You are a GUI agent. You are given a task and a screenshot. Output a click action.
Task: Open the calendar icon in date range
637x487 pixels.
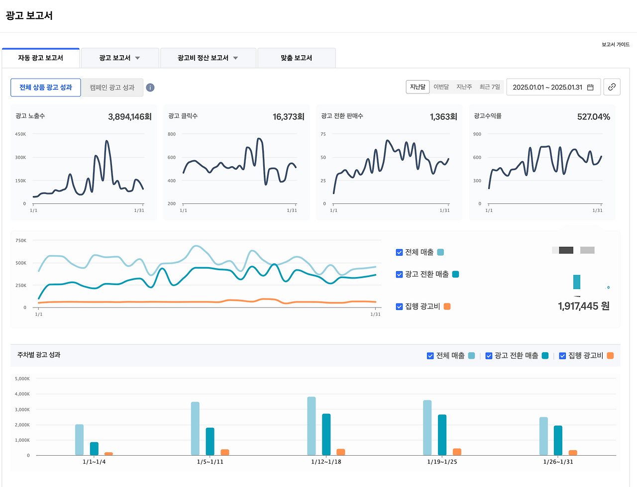590,87
